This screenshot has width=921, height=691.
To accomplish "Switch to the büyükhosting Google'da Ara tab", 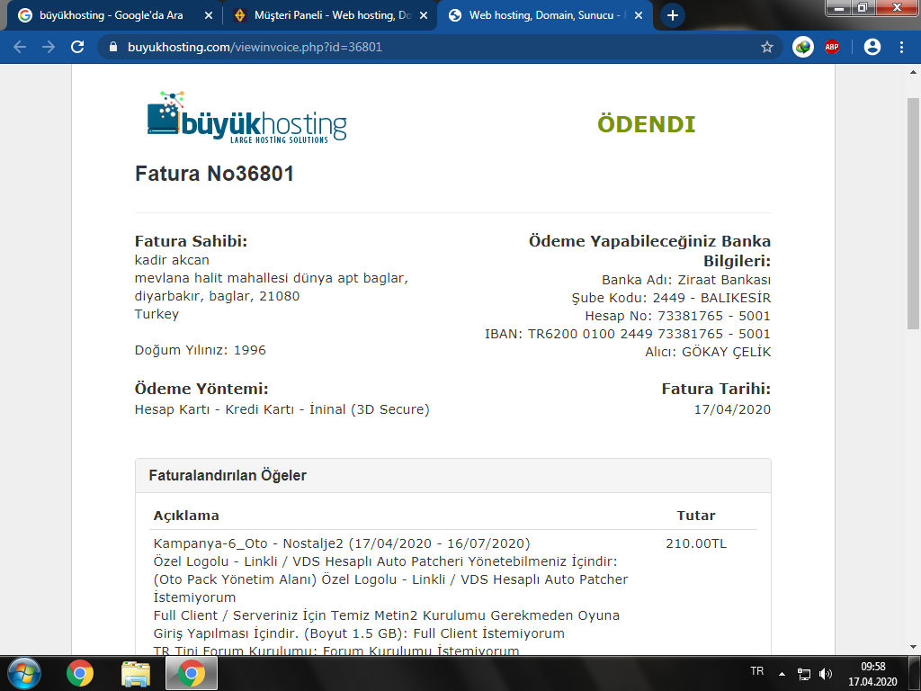I will 112,15.
